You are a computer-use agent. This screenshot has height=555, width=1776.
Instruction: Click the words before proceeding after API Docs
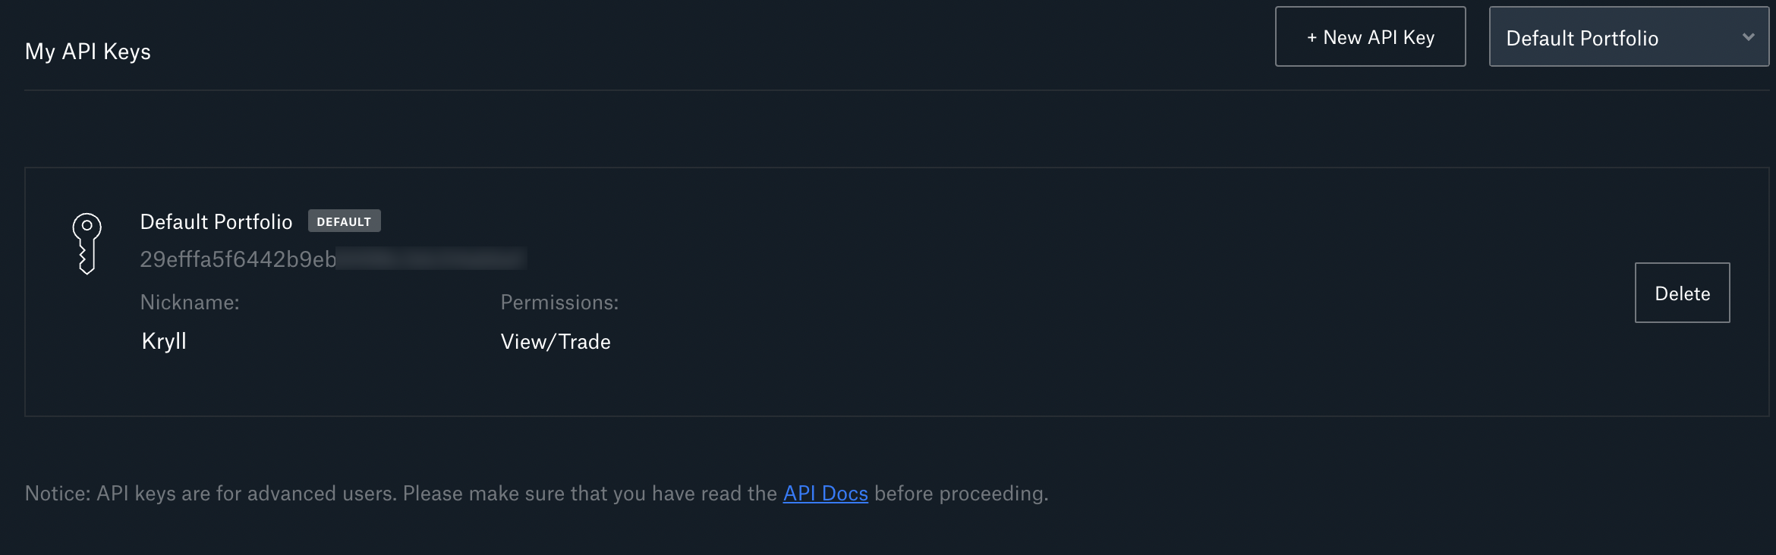point(961,494)
